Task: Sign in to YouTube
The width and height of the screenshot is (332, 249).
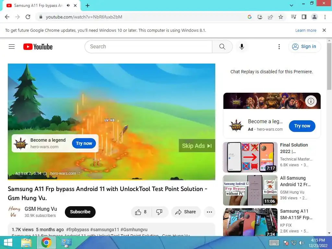Action: pyautogui.click(x=304, y=47)
